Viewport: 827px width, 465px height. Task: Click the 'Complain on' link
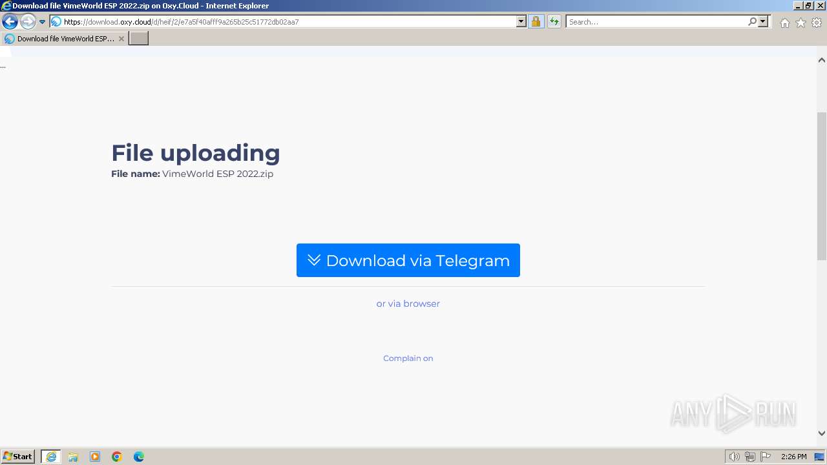click(408, 358)
